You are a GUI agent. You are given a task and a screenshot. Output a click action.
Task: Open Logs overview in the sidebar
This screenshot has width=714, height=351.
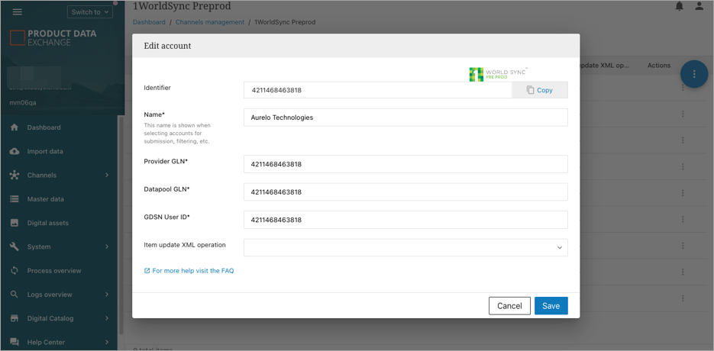pos(50,295)
